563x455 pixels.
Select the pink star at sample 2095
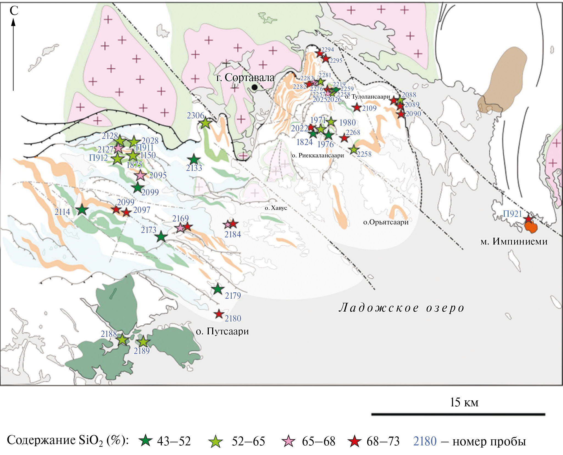point(140,175)
